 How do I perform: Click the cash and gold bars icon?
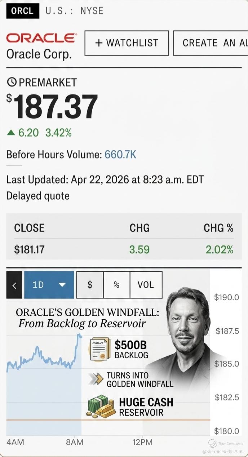(100, 407)
